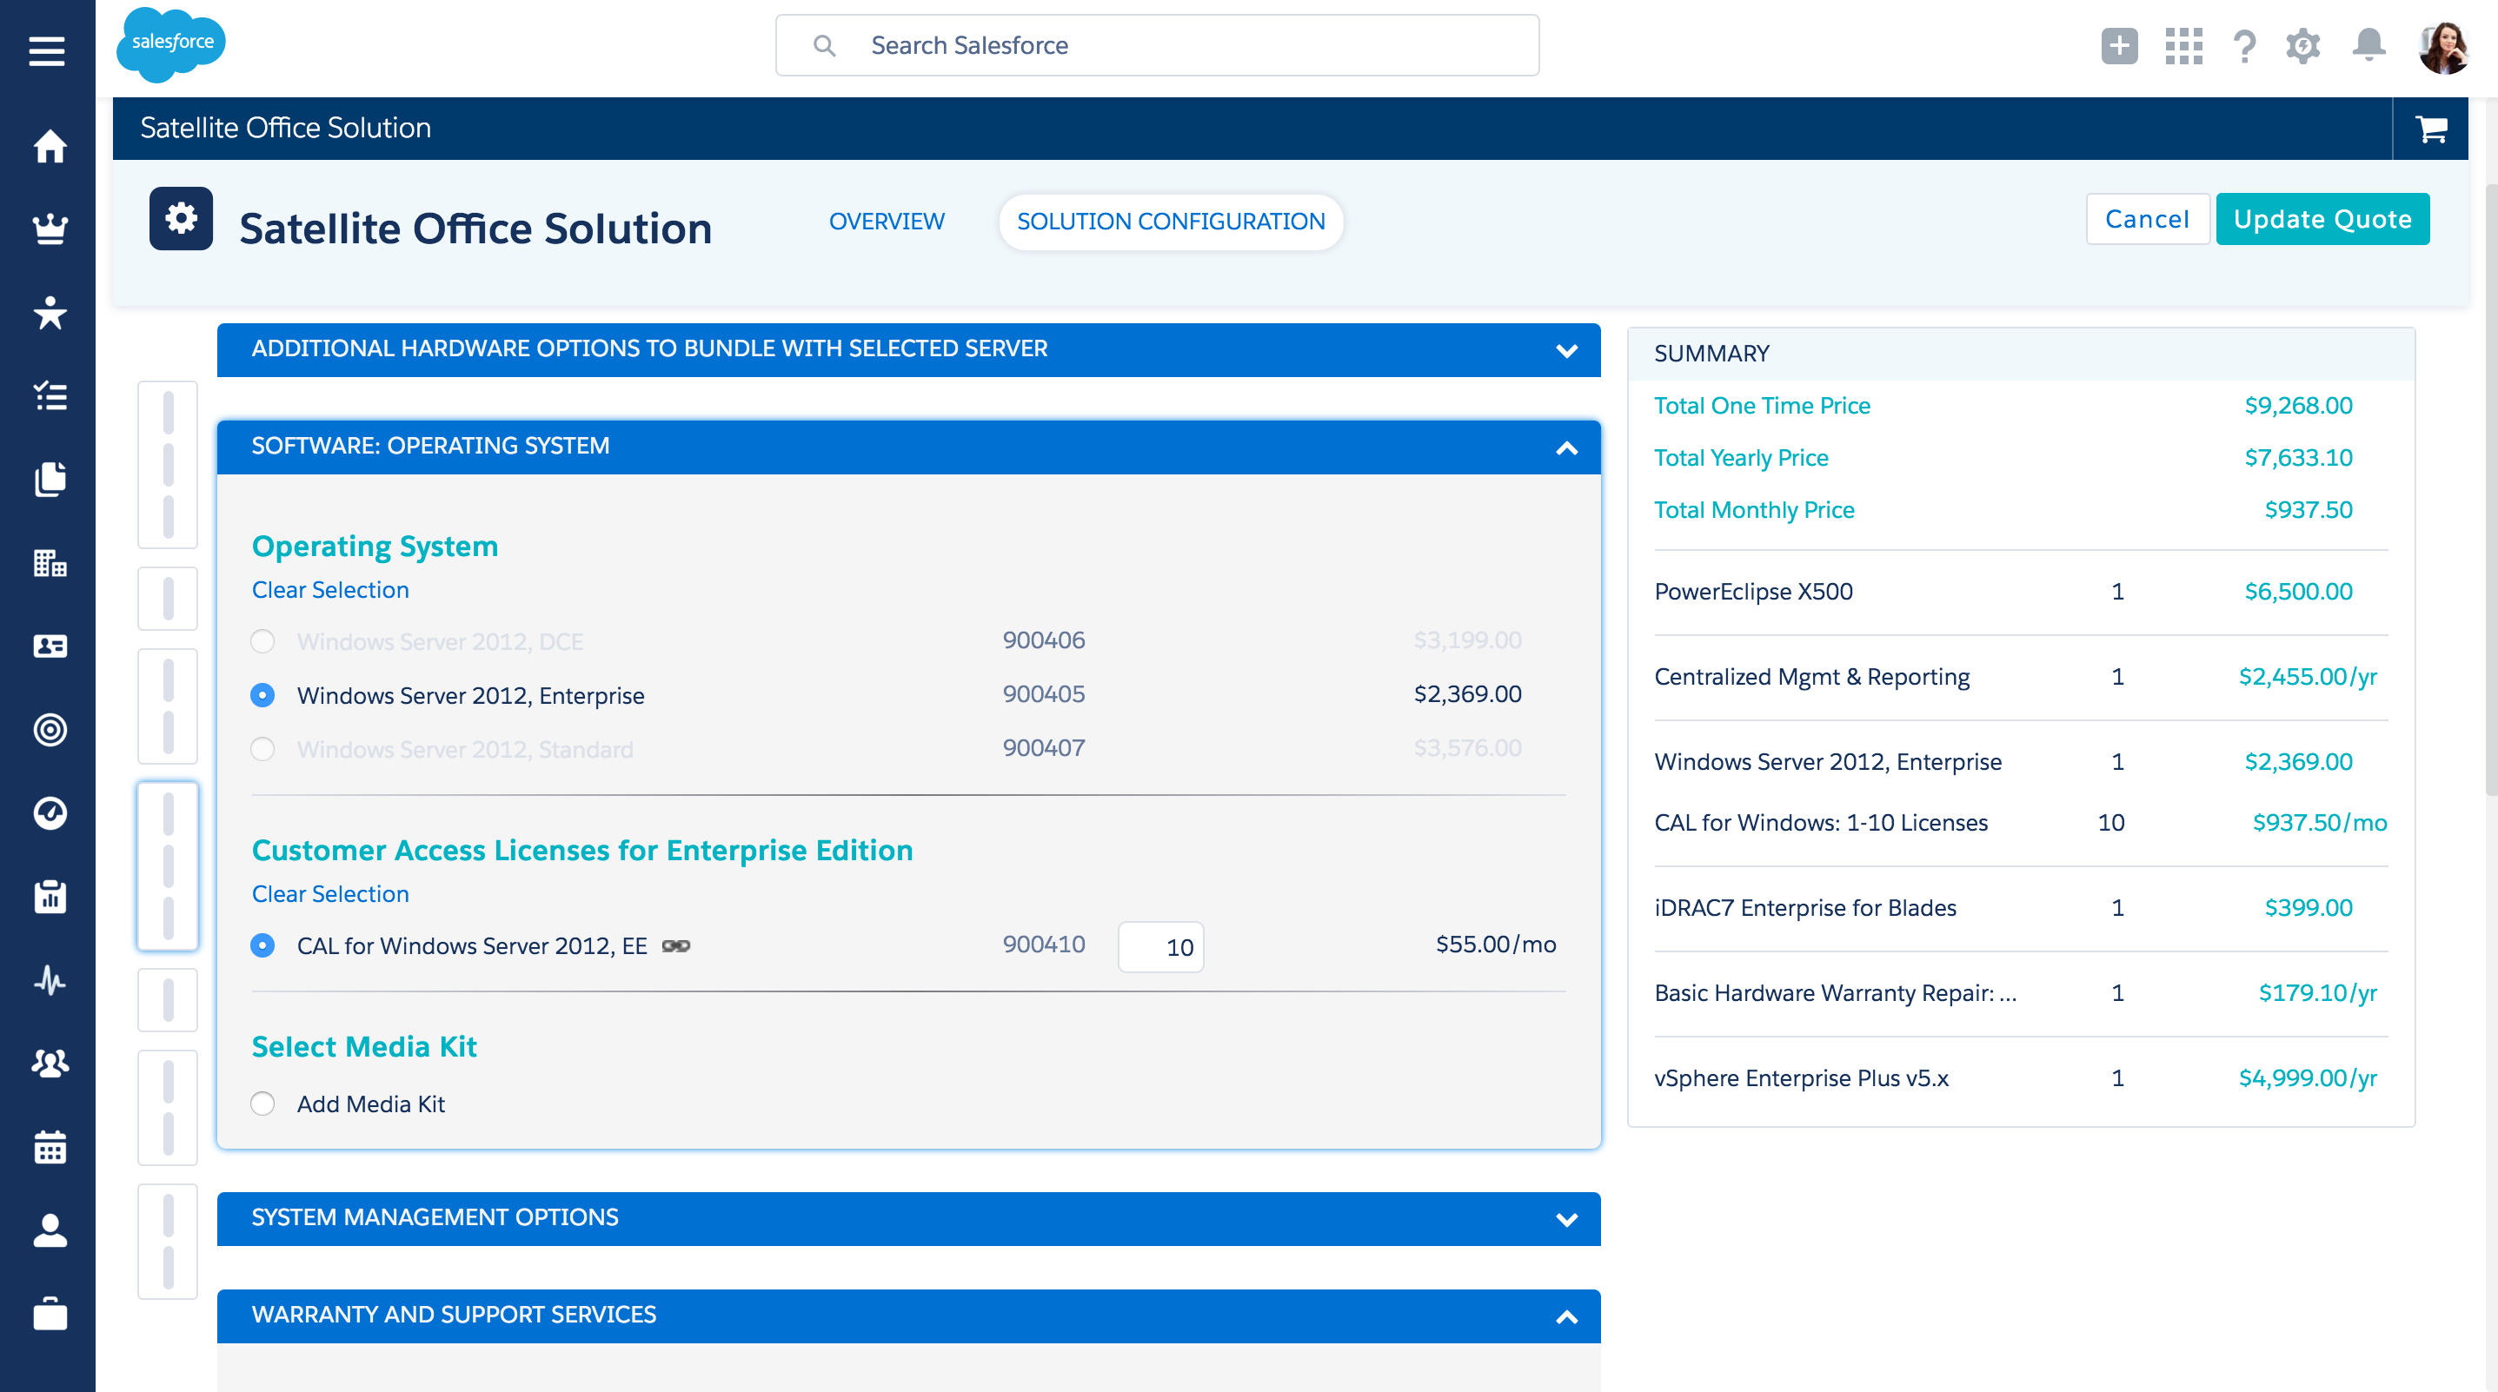The width and height of the screenshot is (2498, 1392).
Task: Select CAL for Windows Server 2012, EE radio
Action: (x=262, y=945)
